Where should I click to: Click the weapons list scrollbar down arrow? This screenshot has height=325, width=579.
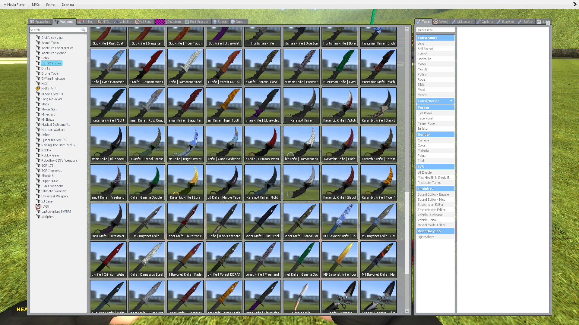407,311
